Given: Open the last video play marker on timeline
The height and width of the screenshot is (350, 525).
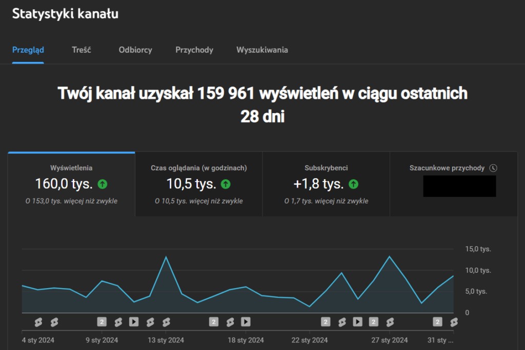Looking at the screenshot, I should (357, 322).
